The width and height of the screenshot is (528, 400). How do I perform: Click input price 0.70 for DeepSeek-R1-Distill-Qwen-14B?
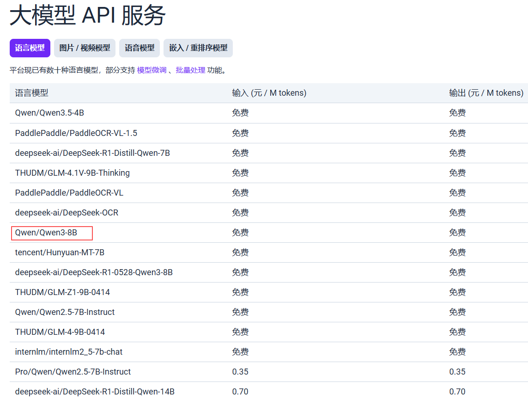240,392
